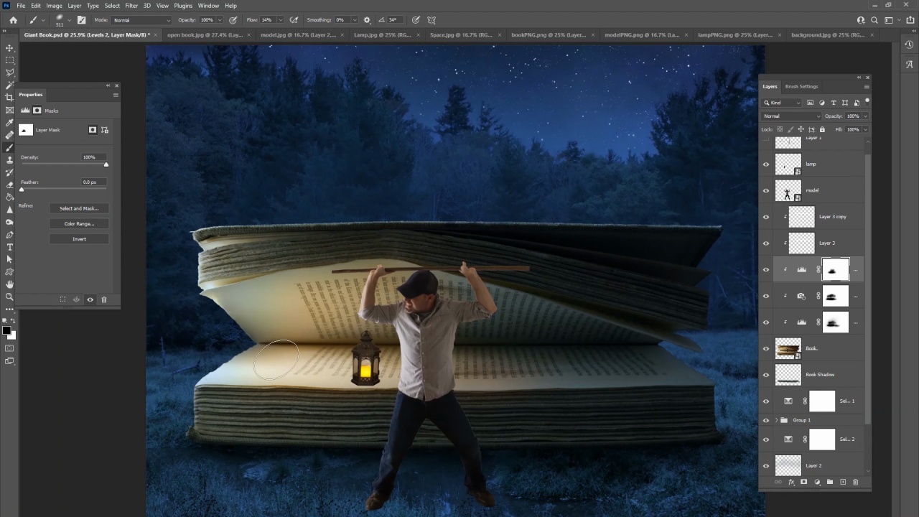Open the layer Kind filter dropdown
The width and height of the screenshot is (919, 517).
[x=782, y=103]
